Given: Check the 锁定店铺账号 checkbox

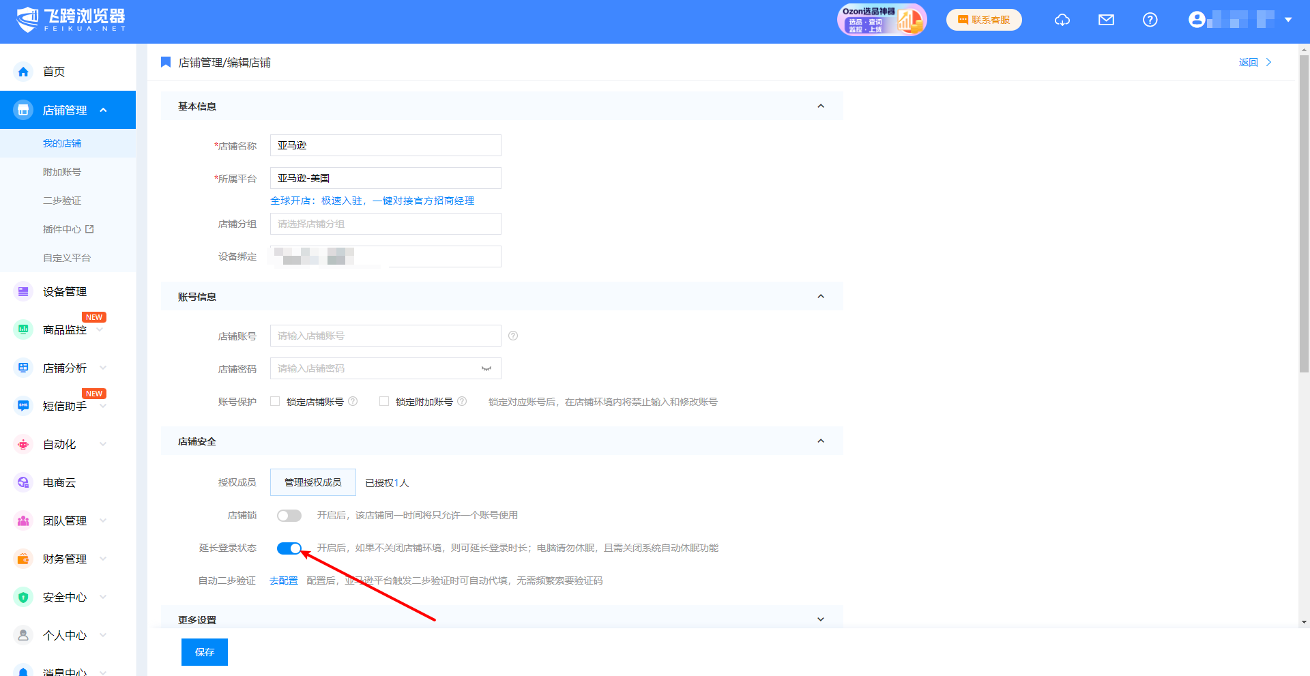Looking at the screenshot, I should 275,402.
